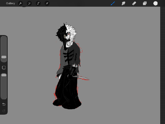Activate the Selection tool
The height and width of the screenshot is (124, 165).
(38, 3)
